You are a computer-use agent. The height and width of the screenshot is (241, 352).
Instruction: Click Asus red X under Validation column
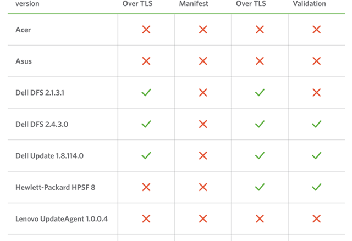tap(317, 61)
